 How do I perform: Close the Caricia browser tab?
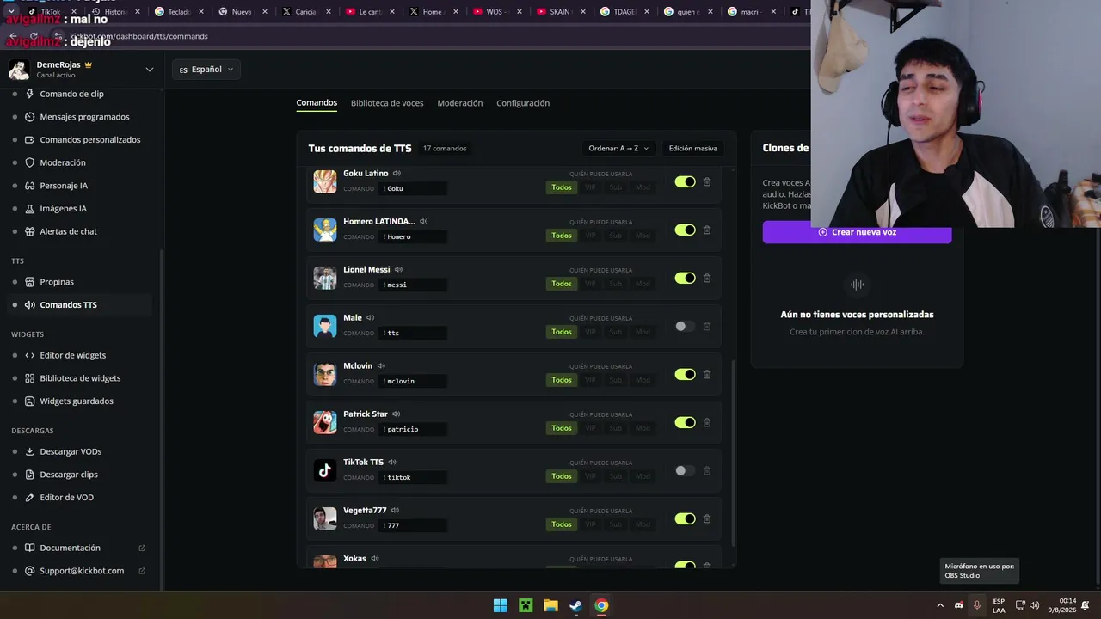click(x=329, y=12)
